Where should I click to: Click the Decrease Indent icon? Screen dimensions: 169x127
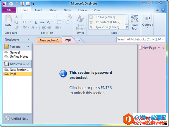pyautogui.click(x=44, y=28)
